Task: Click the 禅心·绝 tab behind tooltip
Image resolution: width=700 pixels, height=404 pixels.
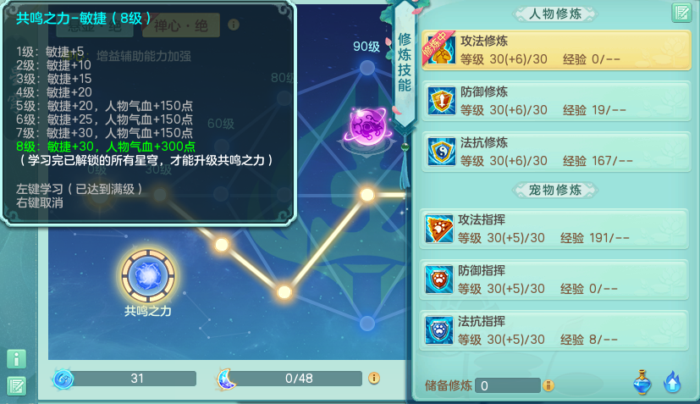Action: click(181, 25)
